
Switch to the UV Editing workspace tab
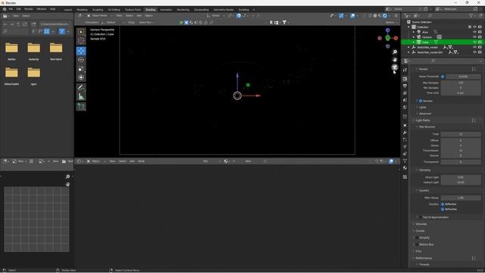tap(114, 10)
